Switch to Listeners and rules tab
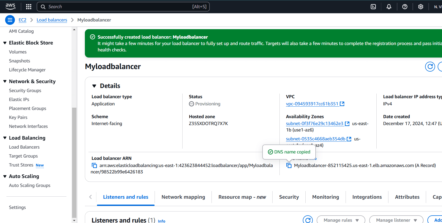The image size is (442, 223). click(x=126, y=197)
